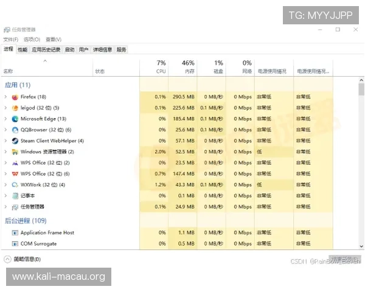Click the Firefox app icon
365x292 pixels.
coord(15,97)
